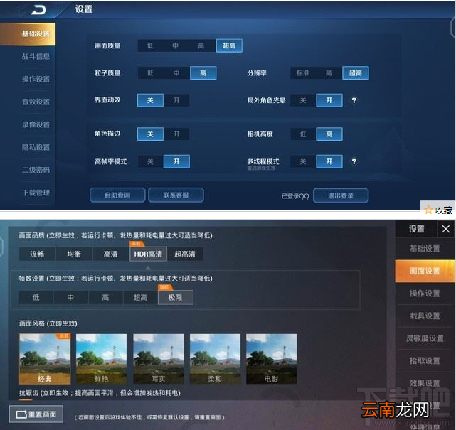Viewport: 456px width, 430px height.
Task: Click the back arrow icon in settings header
Action: tap(38, 10)
